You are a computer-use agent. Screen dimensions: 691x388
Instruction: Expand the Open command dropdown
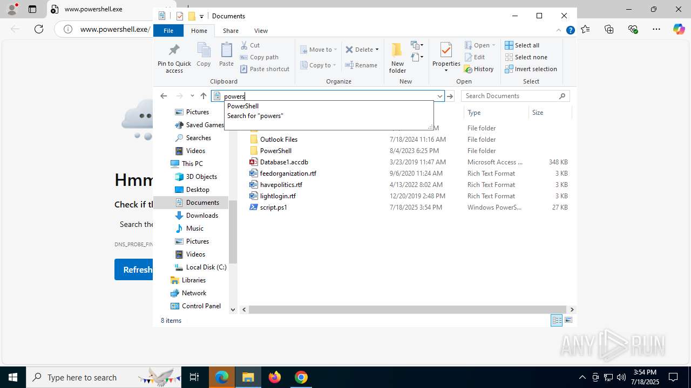(x=493, y=45)
